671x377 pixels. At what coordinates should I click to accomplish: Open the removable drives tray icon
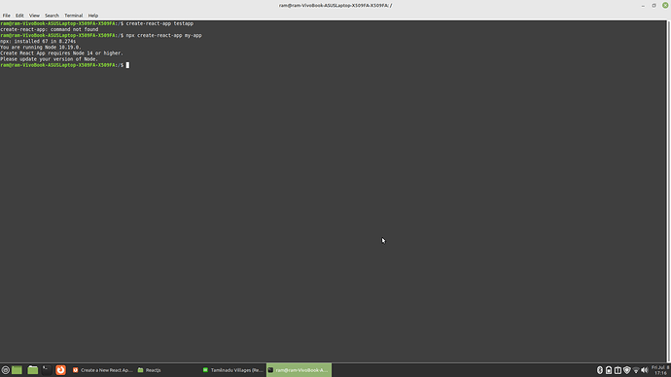(x=609, y=370)
